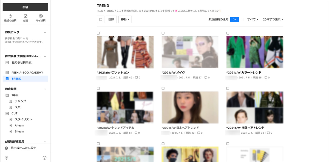Open my posts (マイ投稿) icon

(41, 16)
